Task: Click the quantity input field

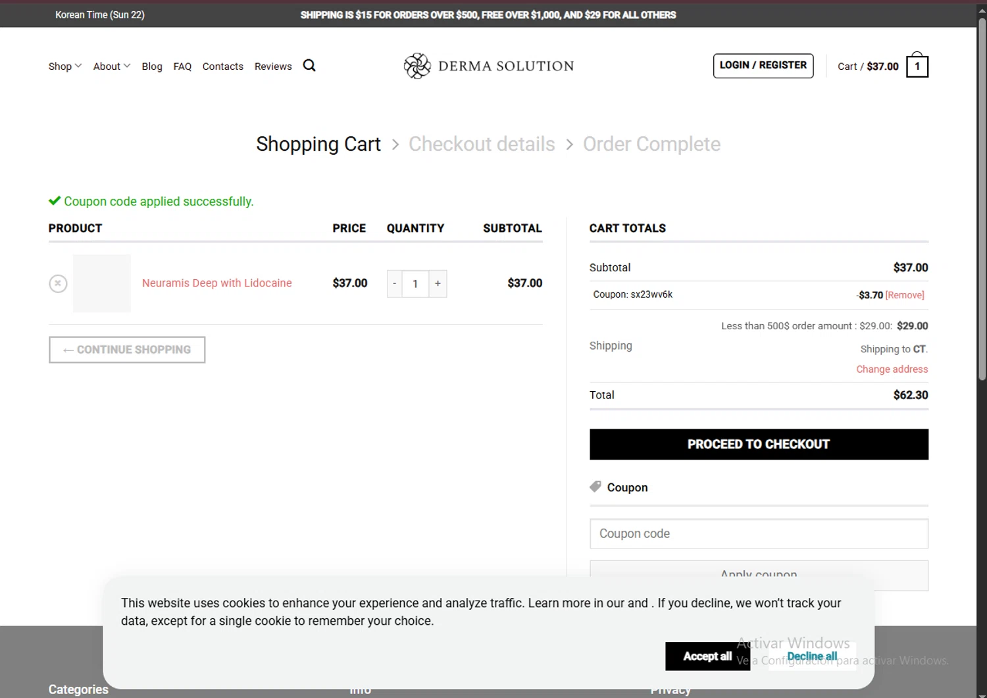Action: coord(415,283)
